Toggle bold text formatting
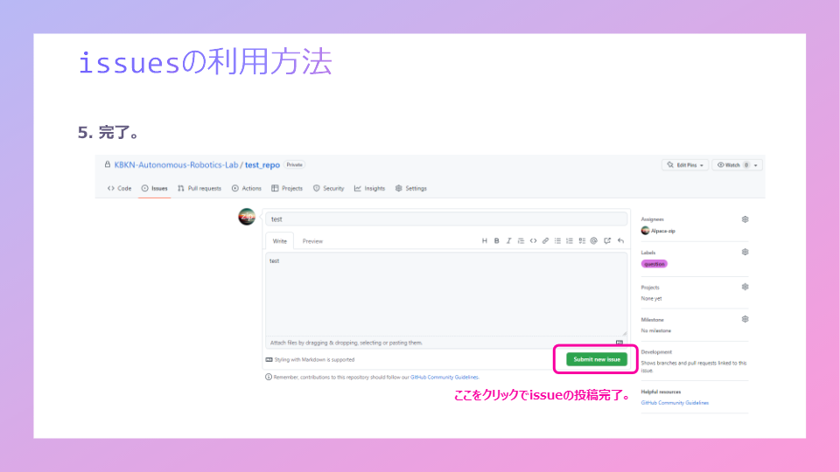The height and width of the screenshot is (472, 840). (x=497, y=241)
